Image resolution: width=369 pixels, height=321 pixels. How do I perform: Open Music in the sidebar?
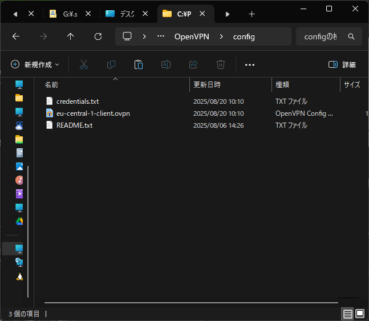point(19,180)
